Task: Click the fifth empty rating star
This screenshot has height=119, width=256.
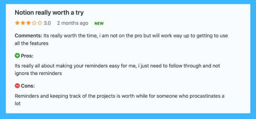Action: pyautogui.click(x=40, y=23)
